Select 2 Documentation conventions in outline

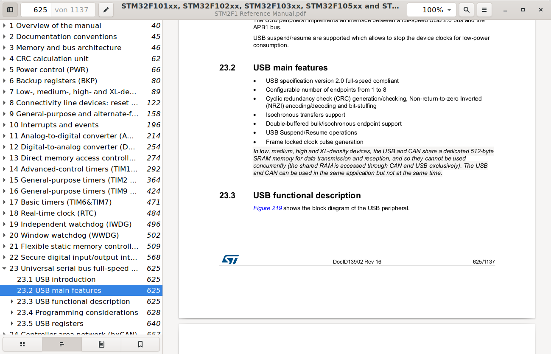pos(81,37)
